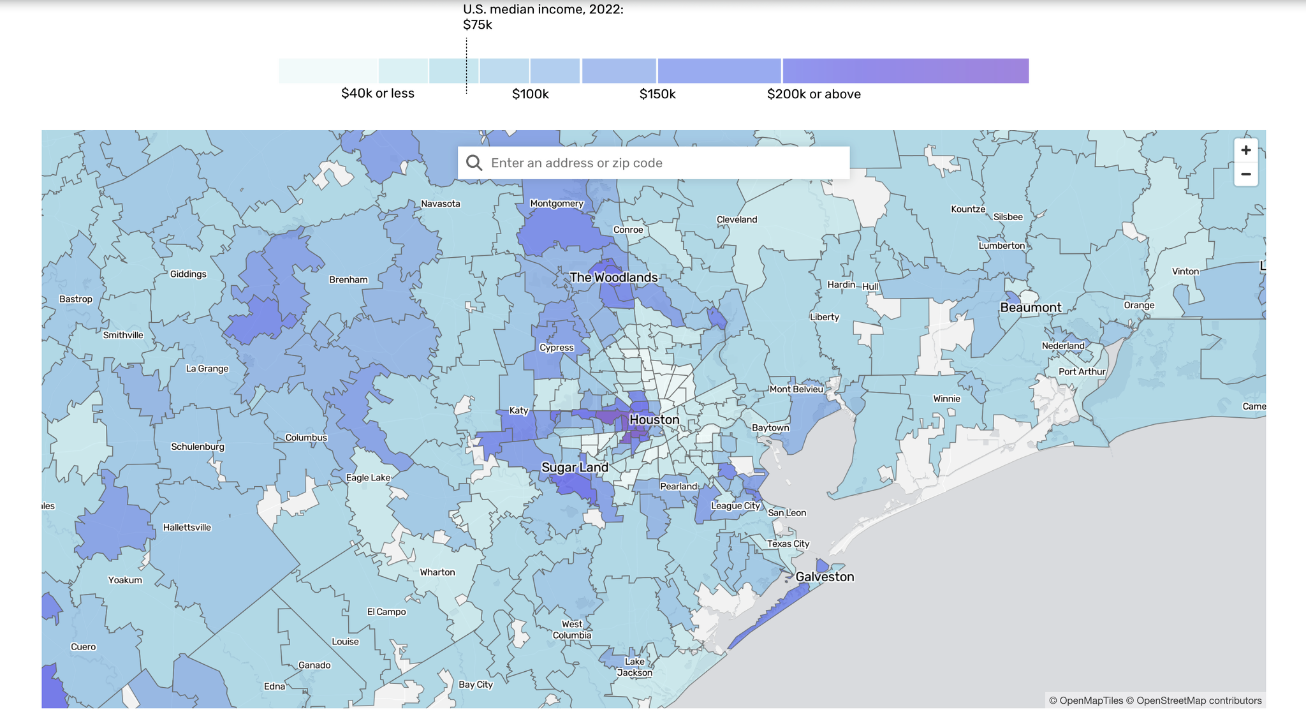Select the League City map label
This screenshot has width=1306, height=712.
coord(735,506)
